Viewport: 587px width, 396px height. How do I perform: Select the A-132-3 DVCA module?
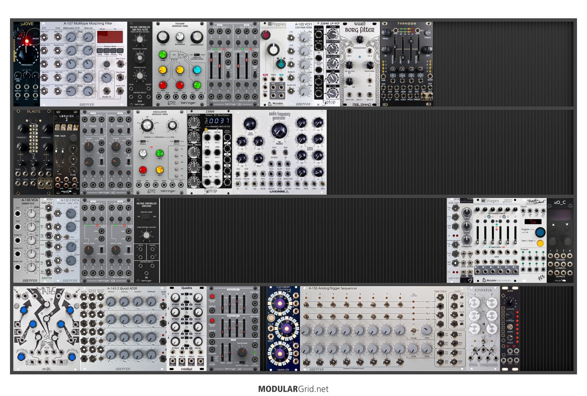point(67,241)
